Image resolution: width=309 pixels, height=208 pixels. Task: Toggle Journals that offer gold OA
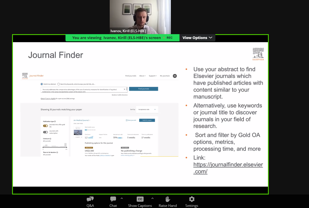46,126
